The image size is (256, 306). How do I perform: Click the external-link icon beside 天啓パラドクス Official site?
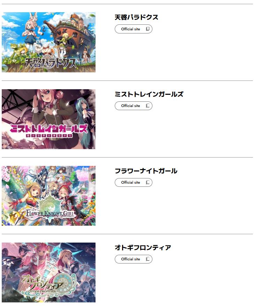(x=148, y=29)
